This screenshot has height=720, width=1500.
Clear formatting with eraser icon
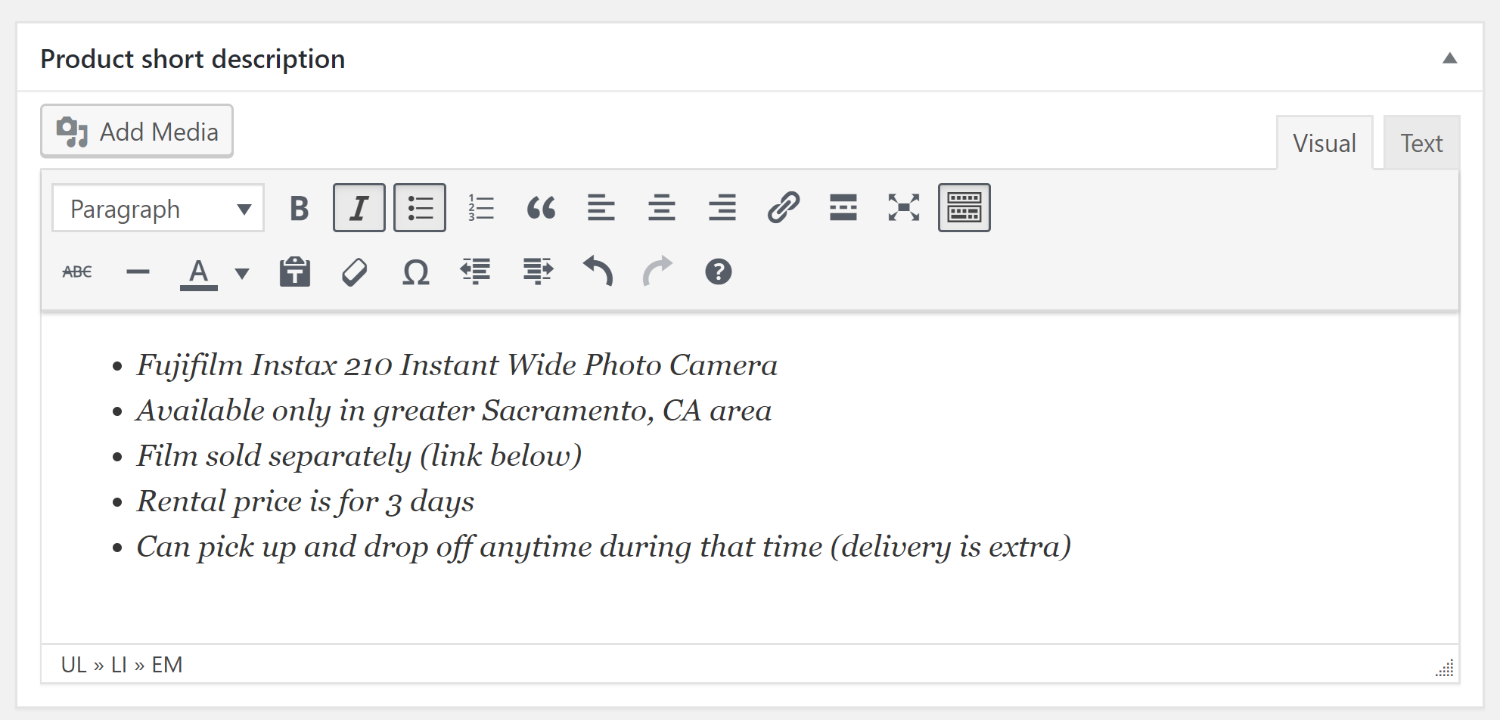click(355, 272)
